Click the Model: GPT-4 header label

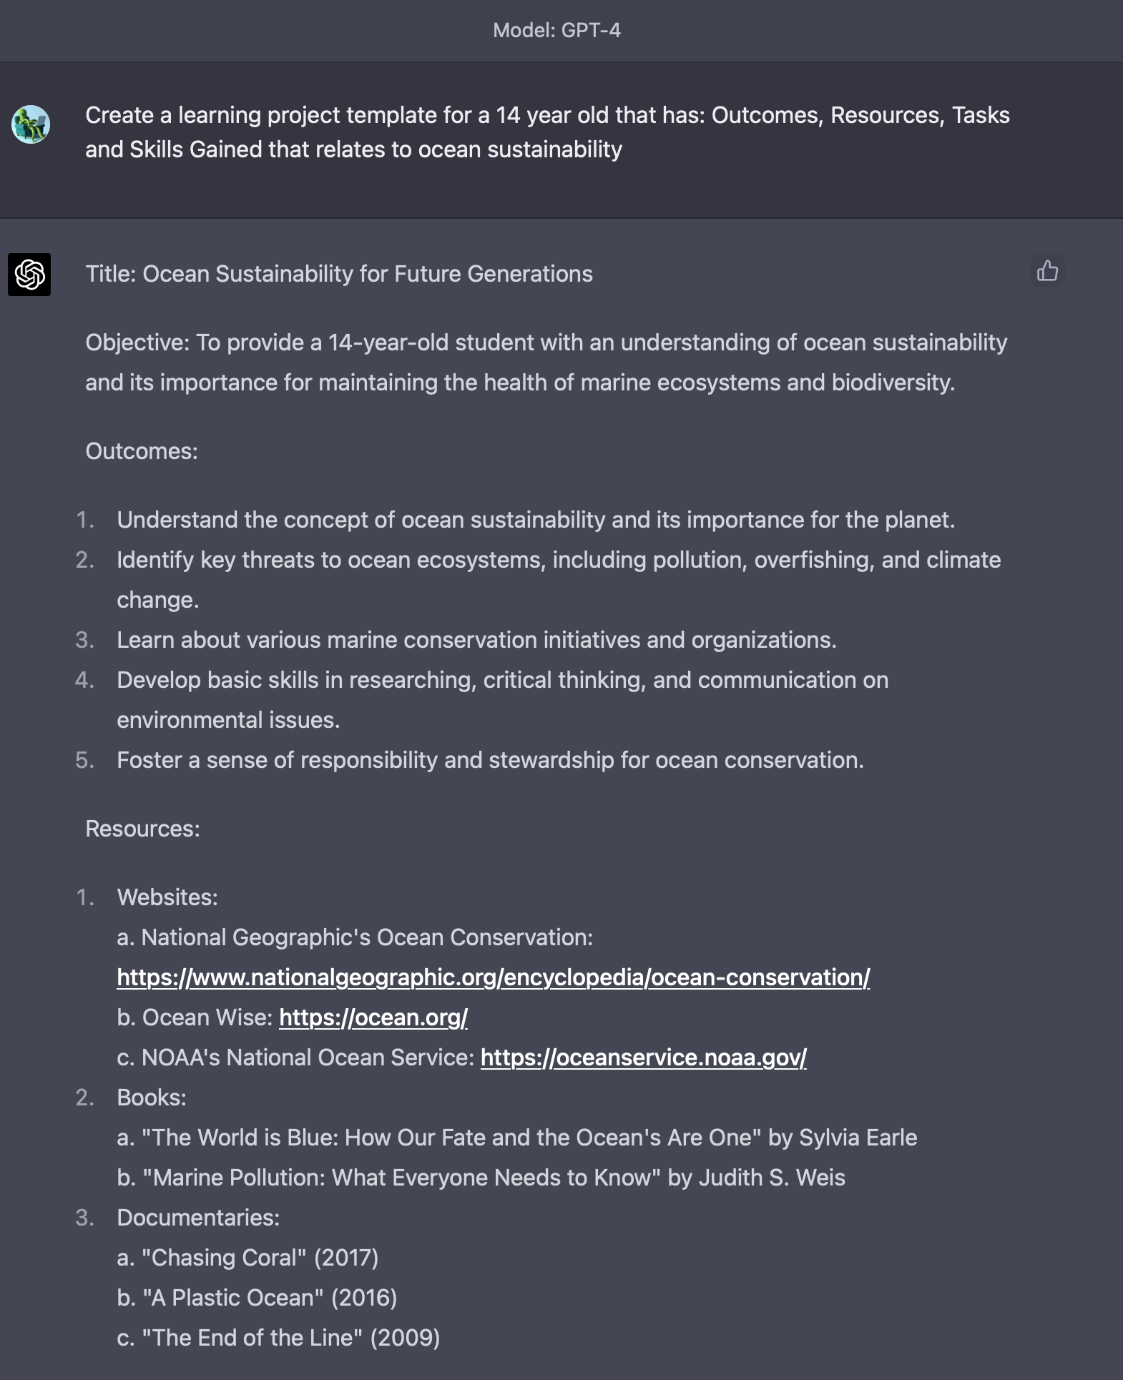[x=556, y=30]
